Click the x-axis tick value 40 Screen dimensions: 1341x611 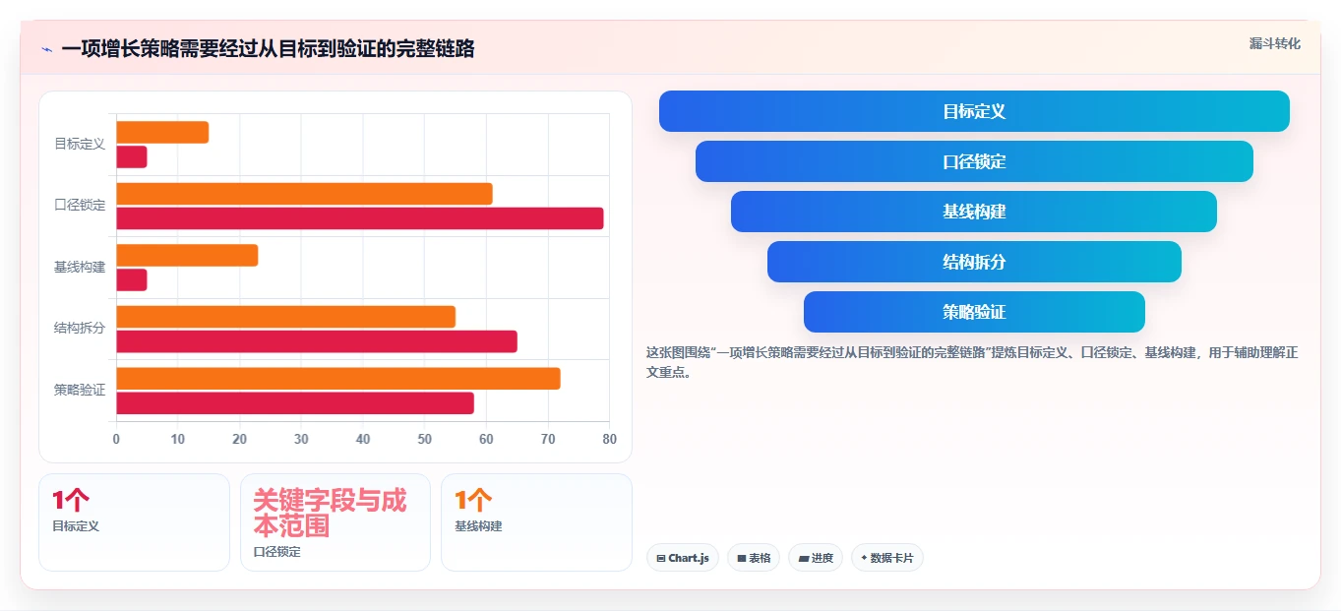coord(363,439)
